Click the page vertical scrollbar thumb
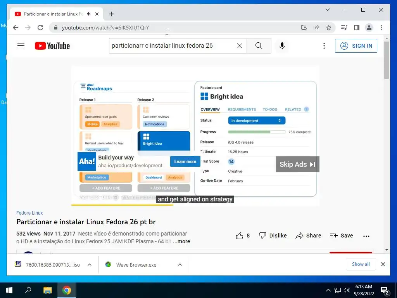 387,60
